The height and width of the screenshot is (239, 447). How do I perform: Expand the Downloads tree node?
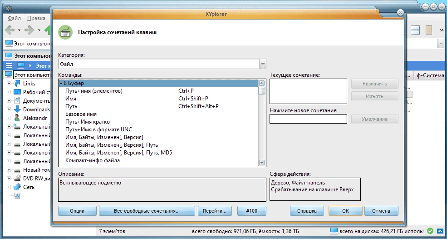click(9, 110)
